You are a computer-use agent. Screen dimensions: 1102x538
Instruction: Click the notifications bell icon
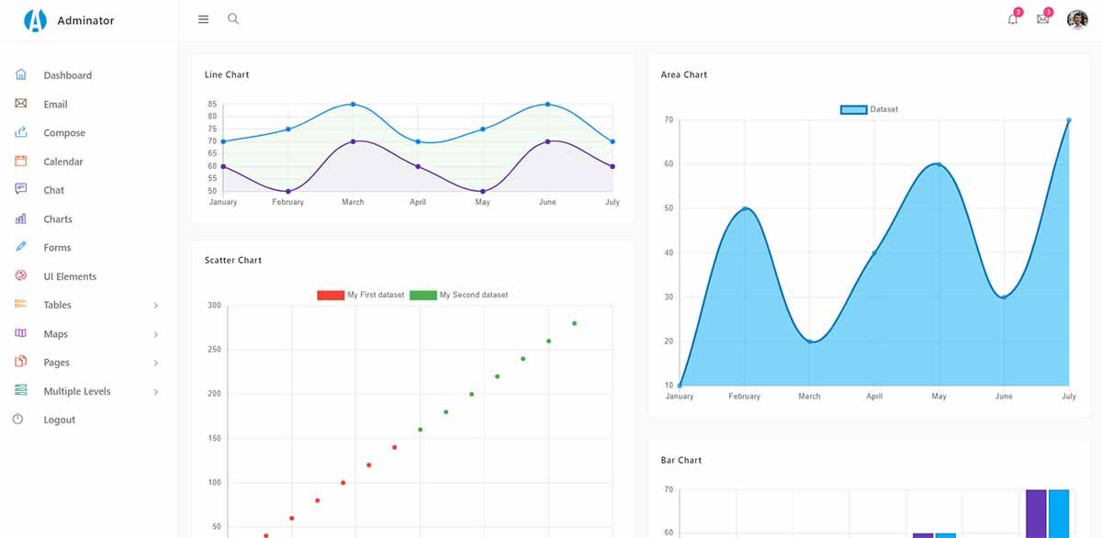coord(1011,18)
